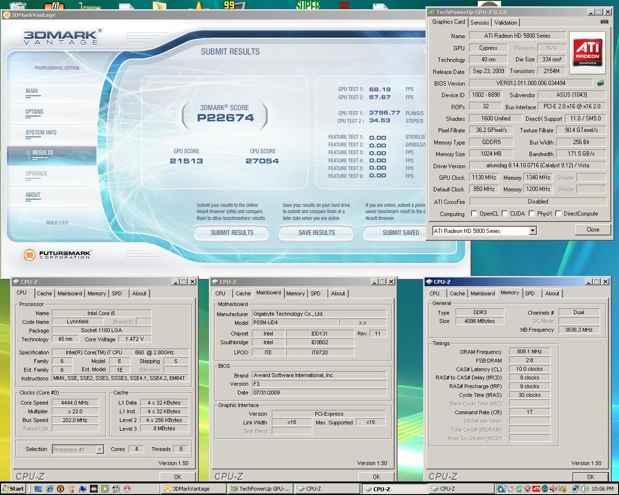Click the Futuremark Corporation logo

pyautogui.click(x=57, y=254)
